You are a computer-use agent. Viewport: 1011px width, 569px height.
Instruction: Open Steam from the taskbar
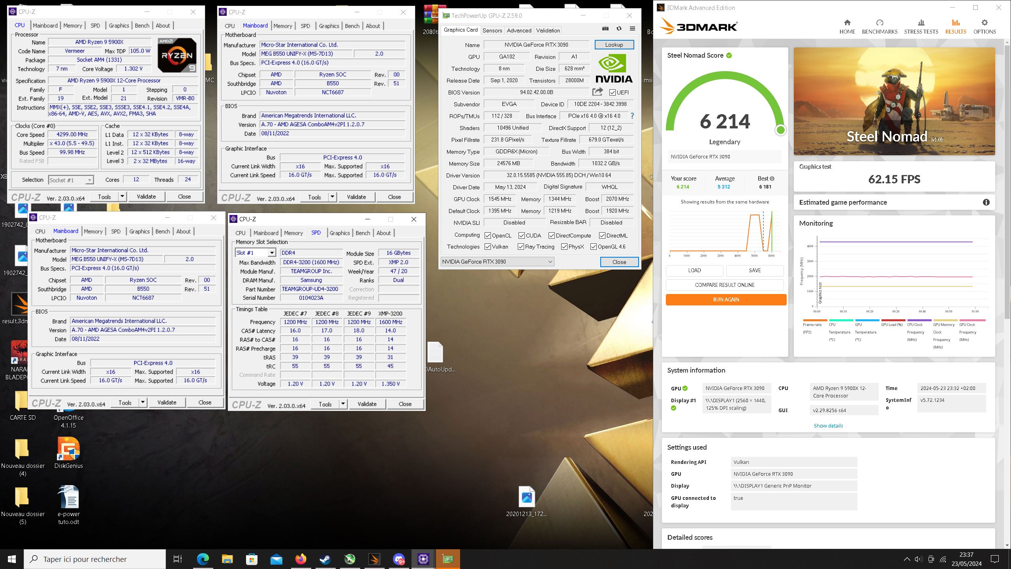click(x=325, y=559)
